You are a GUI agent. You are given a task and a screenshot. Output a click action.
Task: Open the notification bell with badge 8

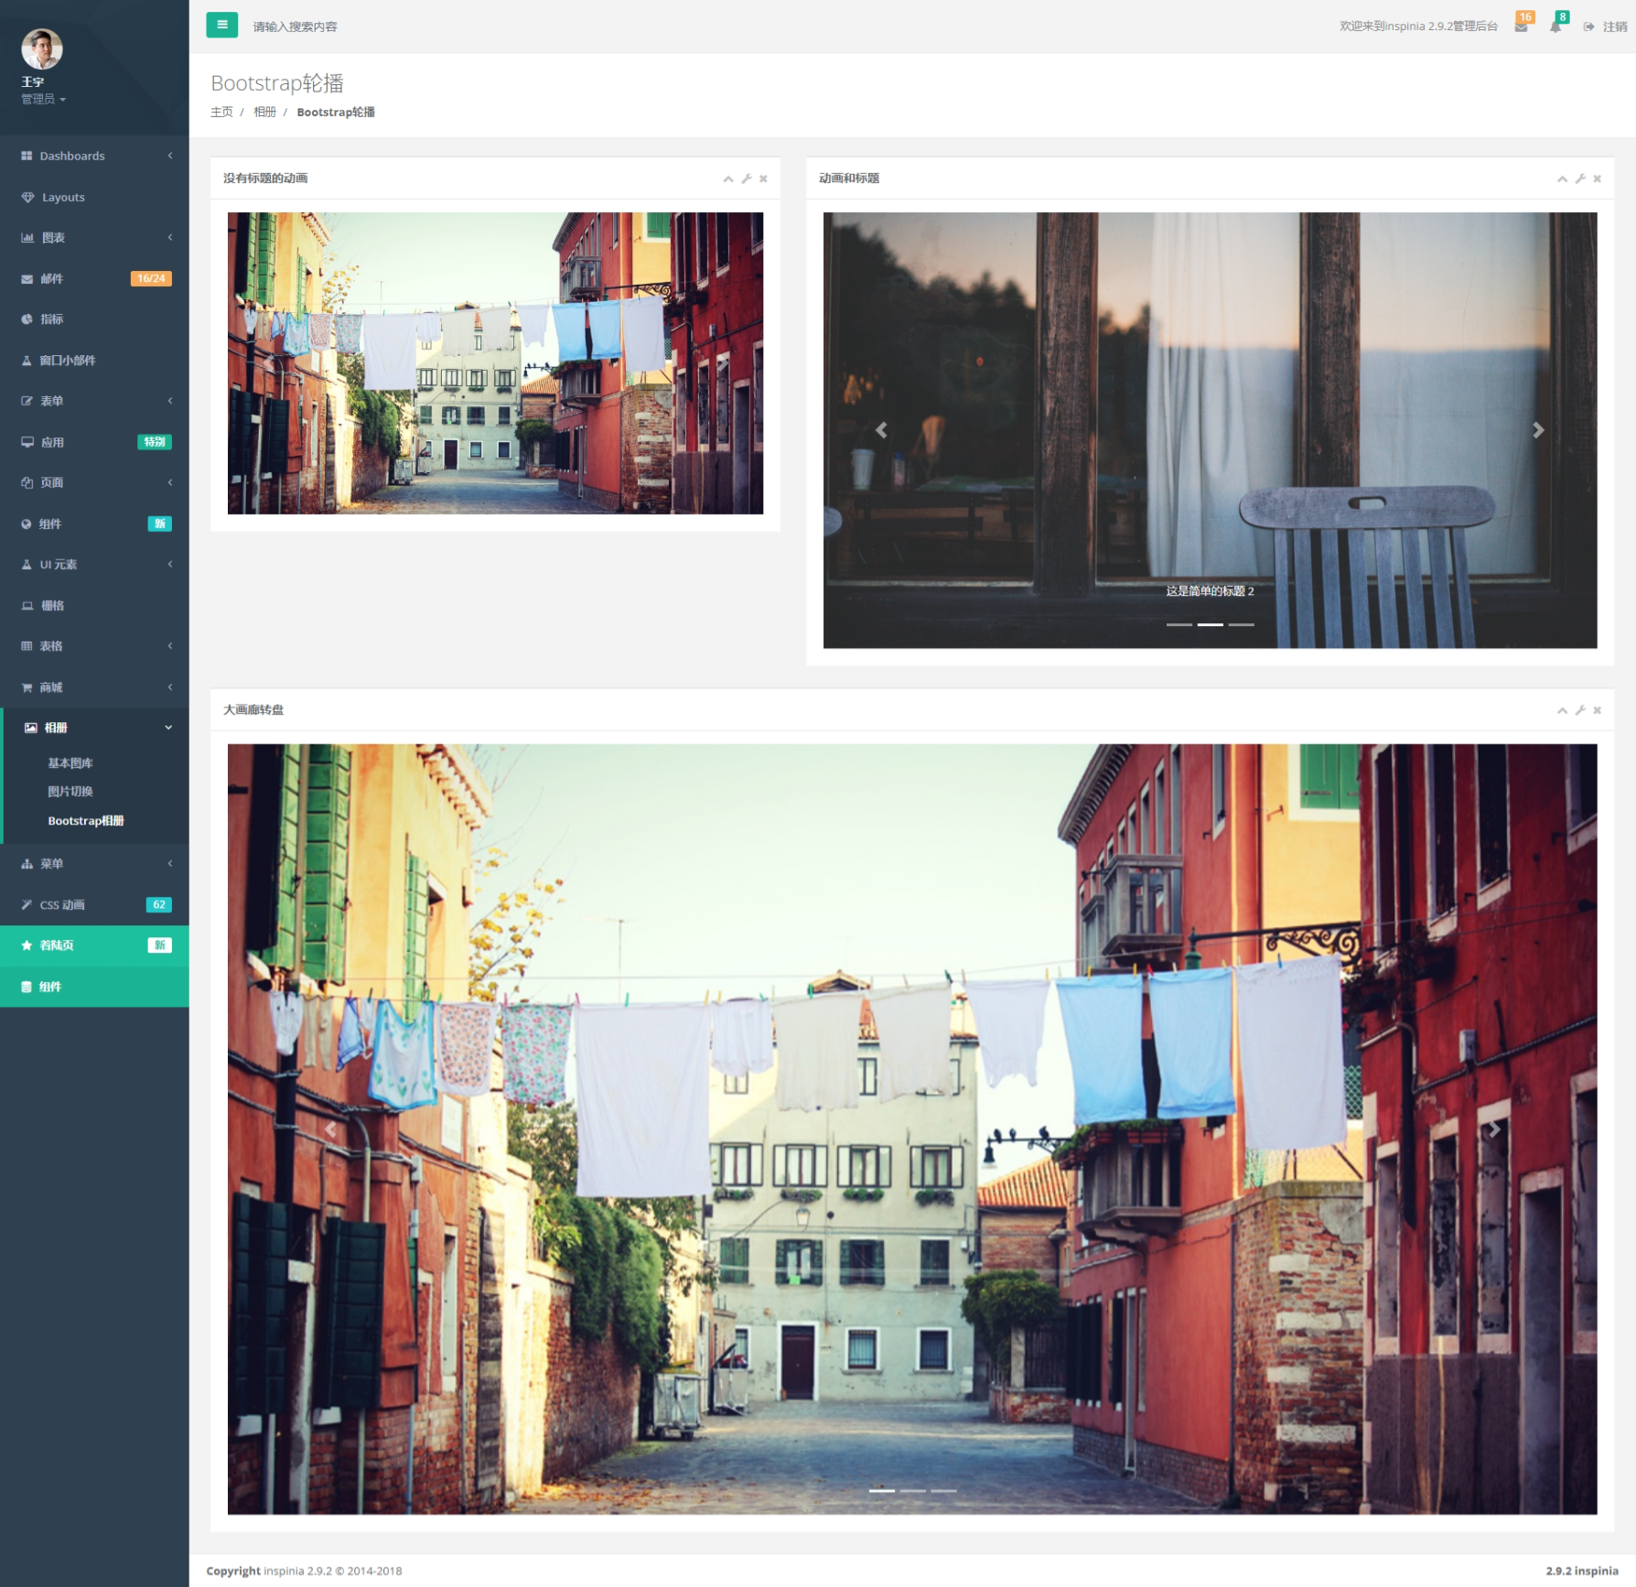point(1555,27)
